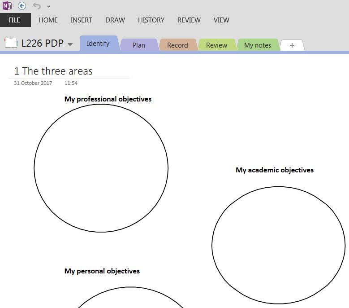The height and width of the screenshot is (308, 349).
Task: Show the REVIEW ribbon tab
Action: (x=189, y=20)
